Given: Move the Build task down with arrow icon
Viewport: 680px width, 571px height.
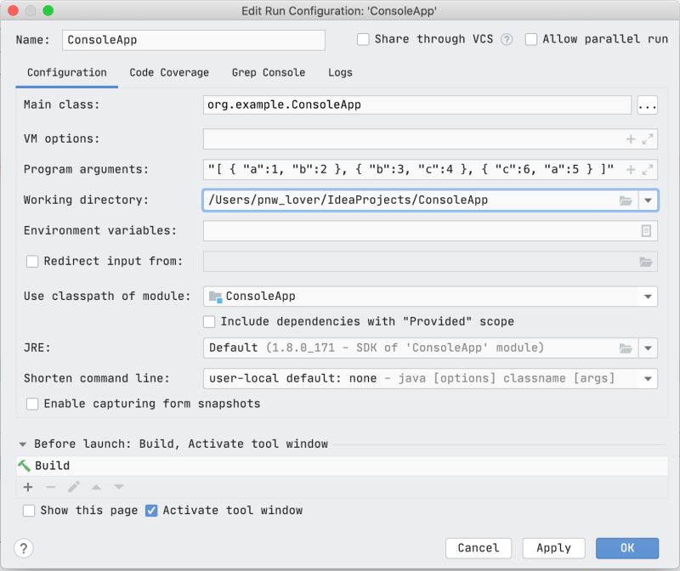Looking at the screenshot, I should tap(118, 487).
